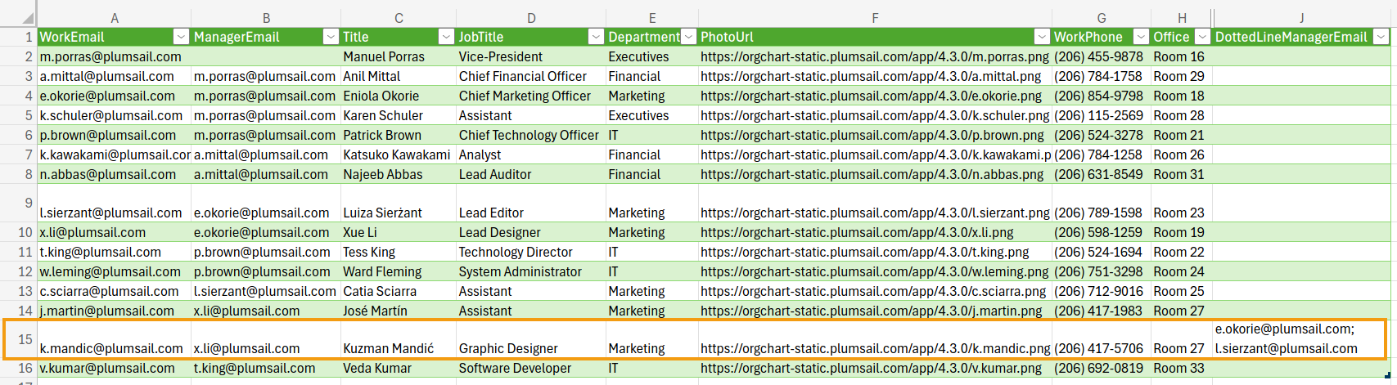Select the Executives department cell in row 2
This screenshot has width=1397, height=385.
click(651, 56)
